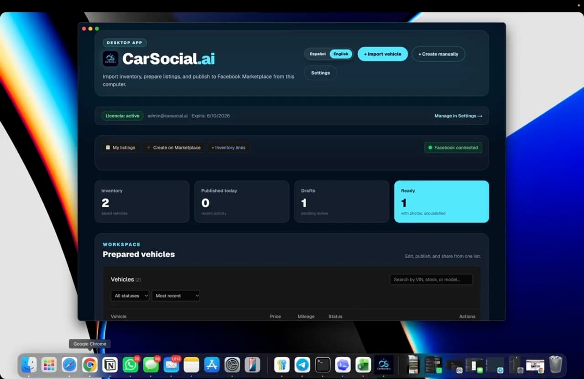Image resolution: width=584 pixels, height=379 pixels.
Task: Select the highlighted Ready stat card
Action: pos(442,202)
